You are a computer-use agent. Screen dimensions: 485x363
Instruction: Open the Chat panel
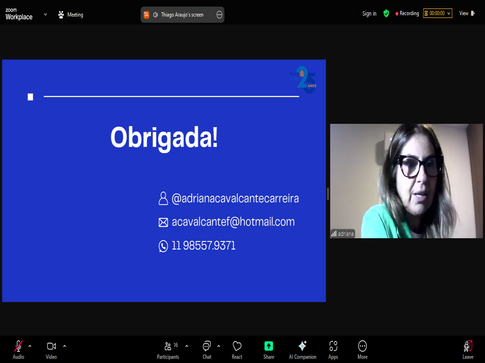click(x=207, y=349)
